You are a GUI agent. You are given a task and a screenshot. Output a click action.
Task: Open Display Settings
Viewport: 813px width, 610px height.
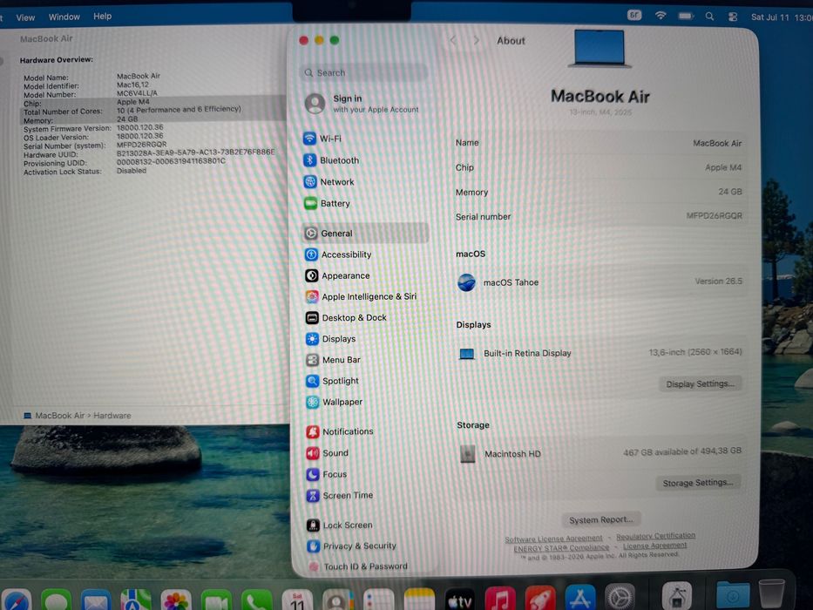click(x=700, y=383)
